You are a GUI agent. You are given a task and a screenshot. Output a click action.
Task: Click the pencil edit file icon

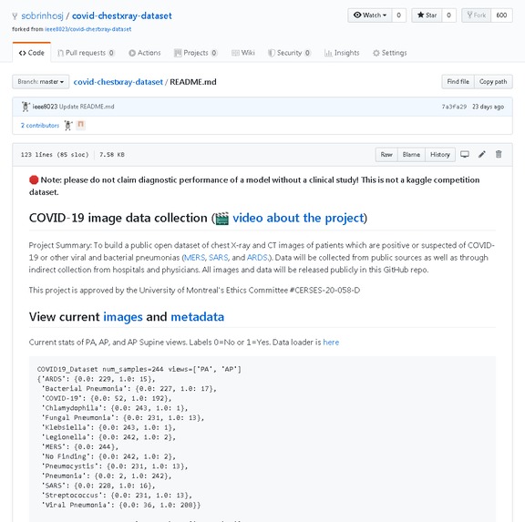481,154
